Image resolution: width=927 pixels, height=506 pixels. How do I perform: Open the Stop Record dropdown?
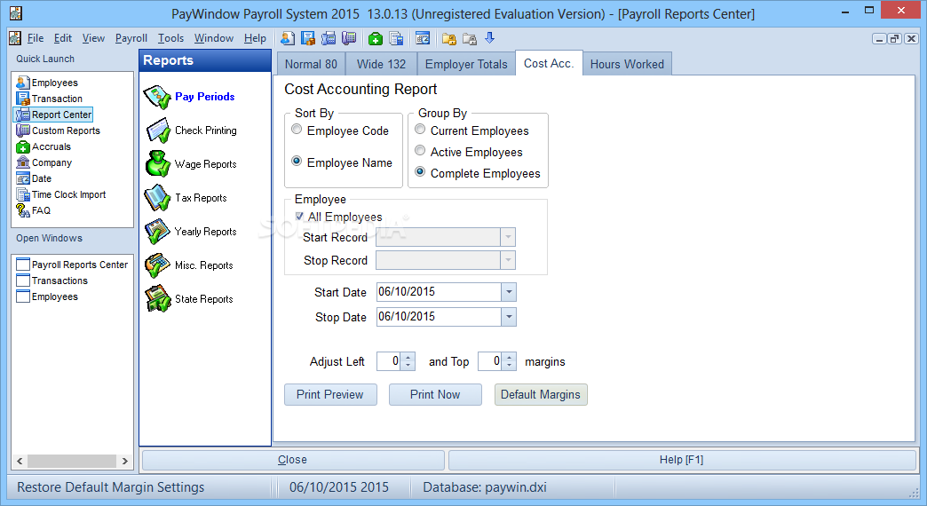(508, 260)
